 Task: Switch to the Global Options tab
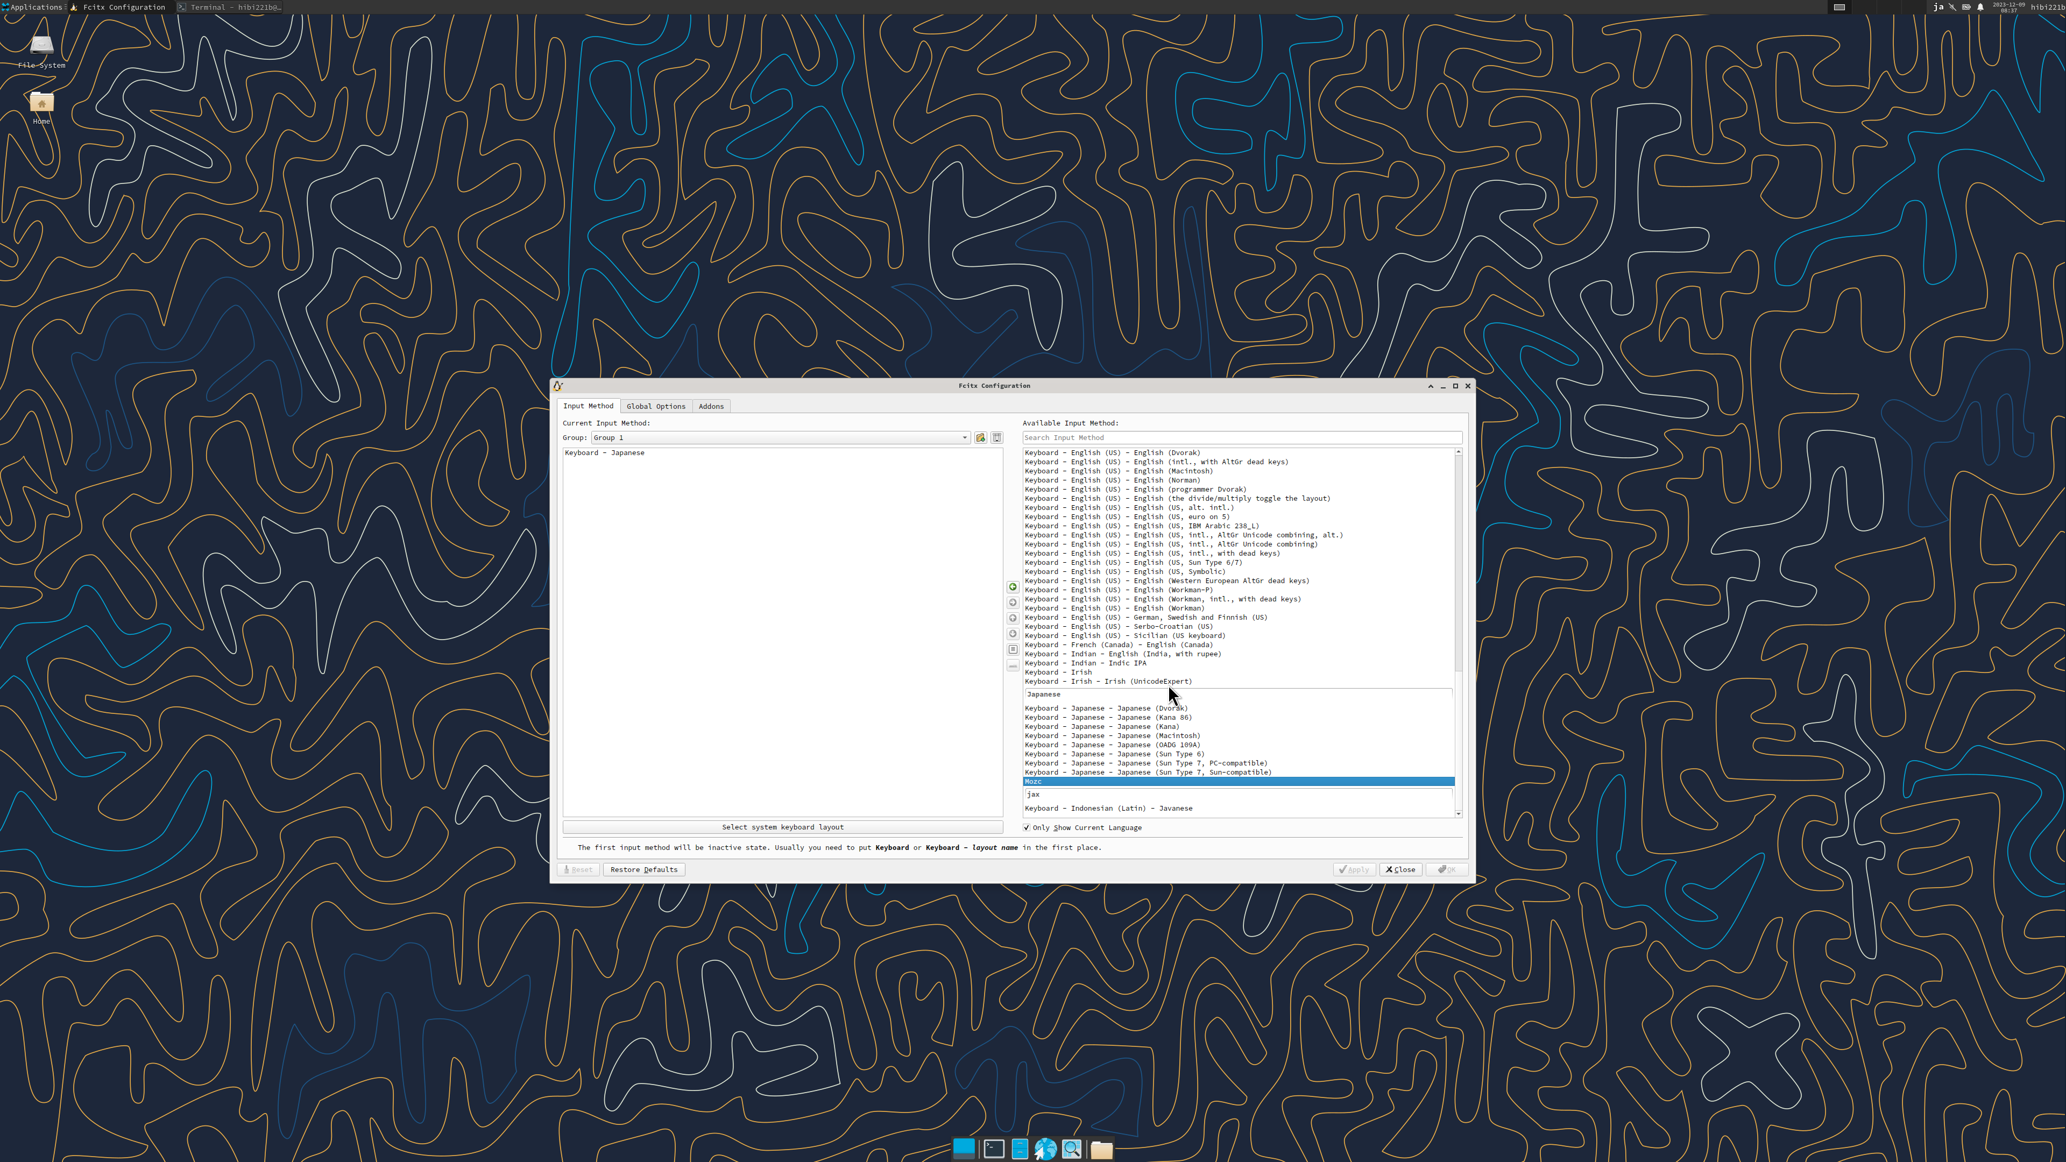click(655, 406)
